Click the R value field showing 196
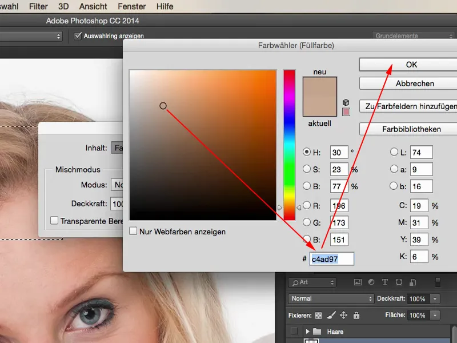 tap(339, 206)
